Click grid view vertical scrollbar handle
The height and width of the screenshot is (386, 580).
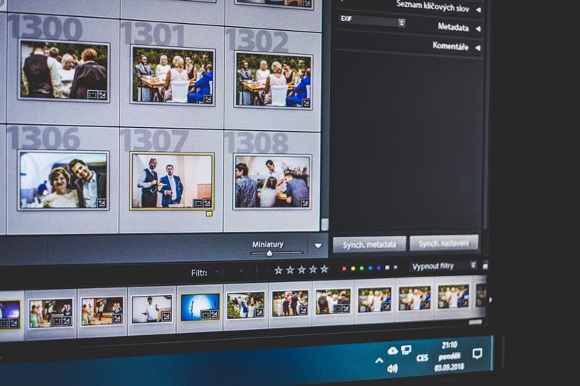point(325,224)
